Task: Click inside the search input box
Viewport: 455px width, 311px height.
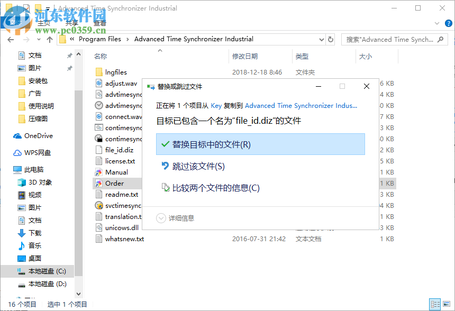Action: [x=392, y=39]
